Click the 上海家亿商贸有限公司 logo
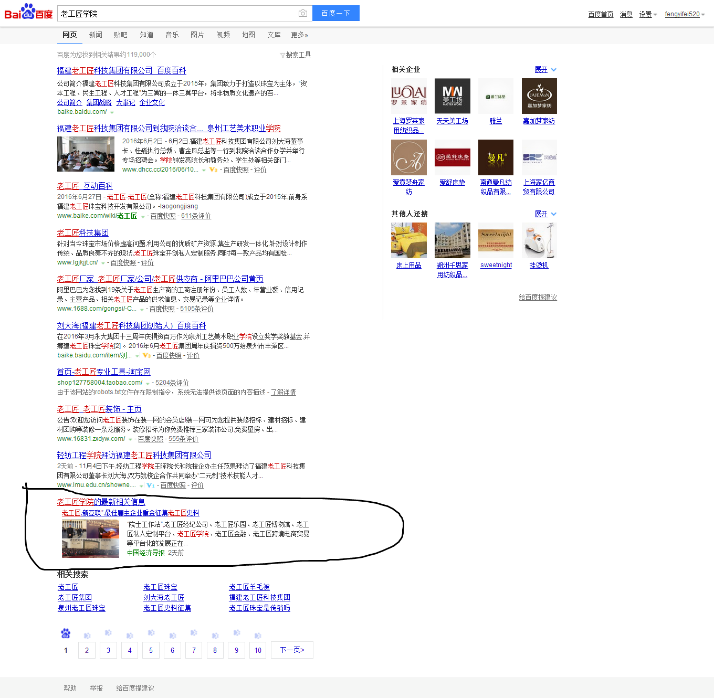 tap(539, 157)
